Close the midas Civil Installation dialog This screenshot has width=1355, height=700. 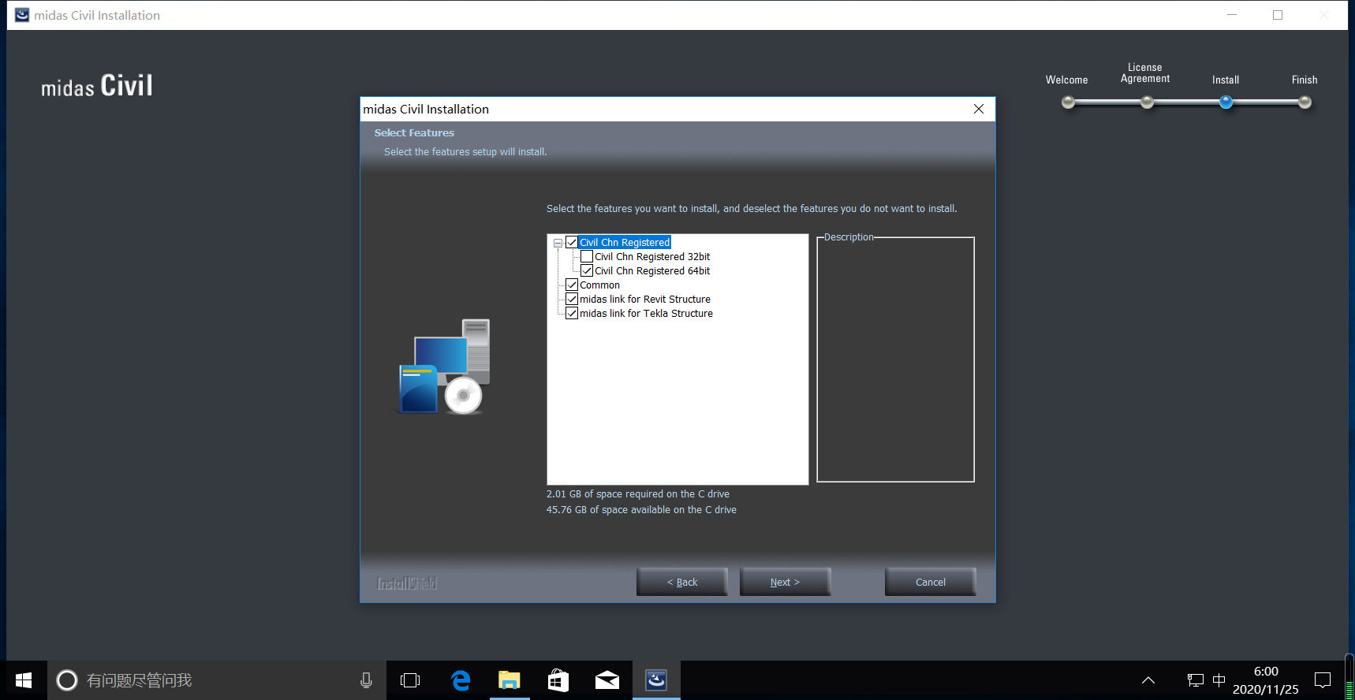pyautogui.click(x=979, y=109)
